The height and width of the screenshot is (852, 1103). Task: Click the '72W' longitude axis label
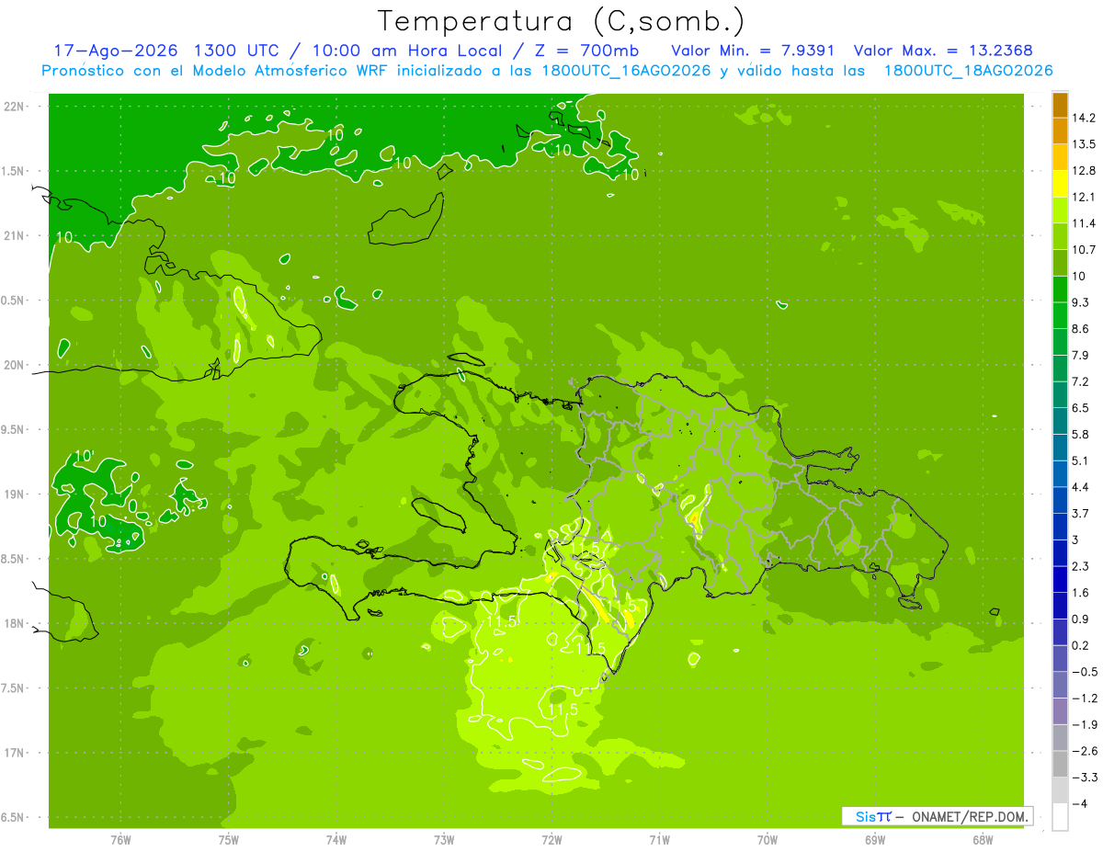(x=551, y=839)
